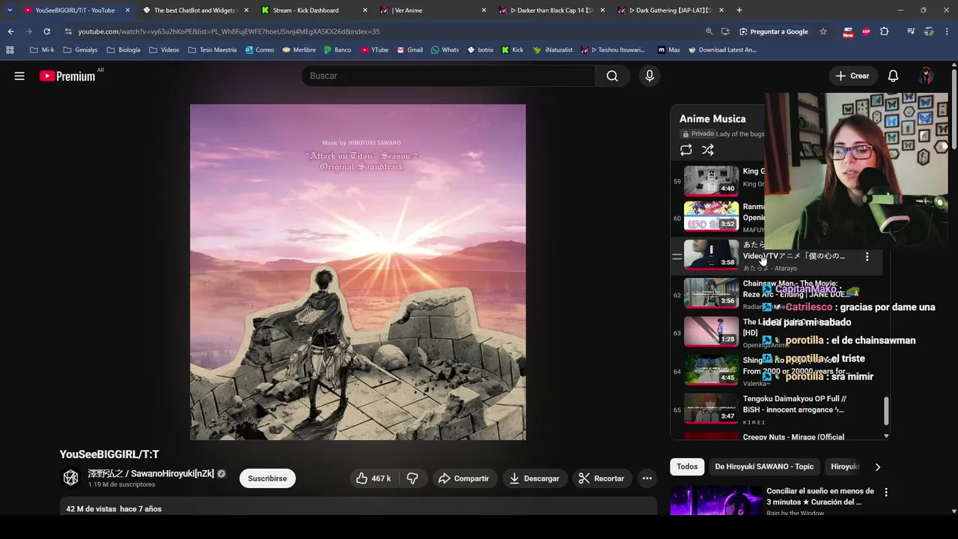
Task: Open browser media controls
Action: tap(910, 31)
